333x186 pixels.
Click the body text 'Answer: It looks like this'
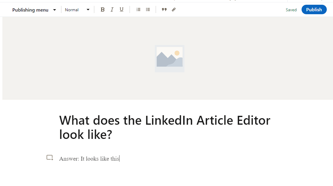click(89, 159)
